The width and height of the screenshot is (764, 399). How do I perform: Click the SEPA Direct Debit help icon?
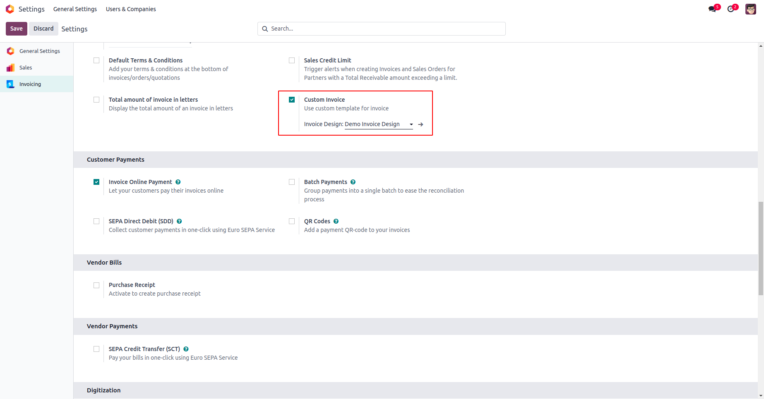tap(179, 221)
